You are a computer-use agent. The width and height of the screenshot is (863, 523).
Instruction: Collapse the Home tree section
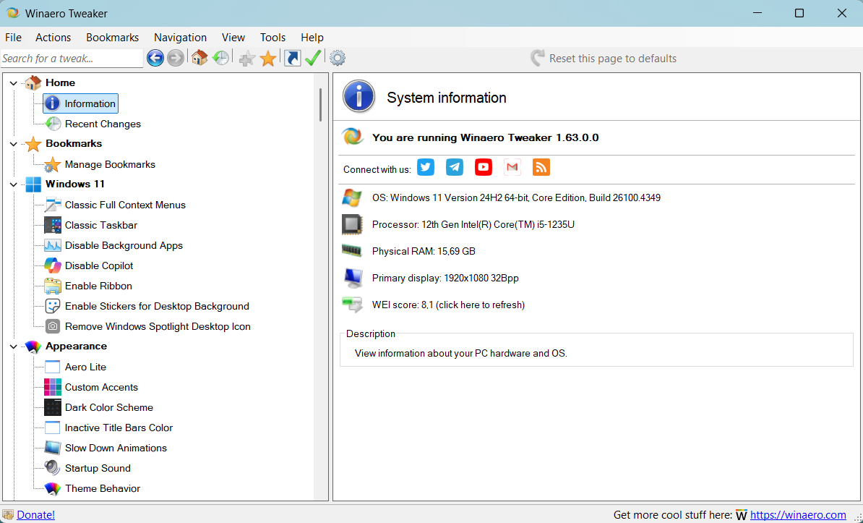coord(14,83)
